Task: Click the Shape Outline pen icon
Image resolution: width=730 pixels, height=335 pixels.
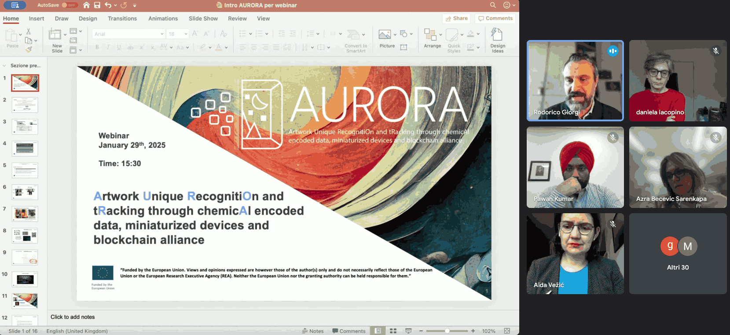Action: pos(470,47)
